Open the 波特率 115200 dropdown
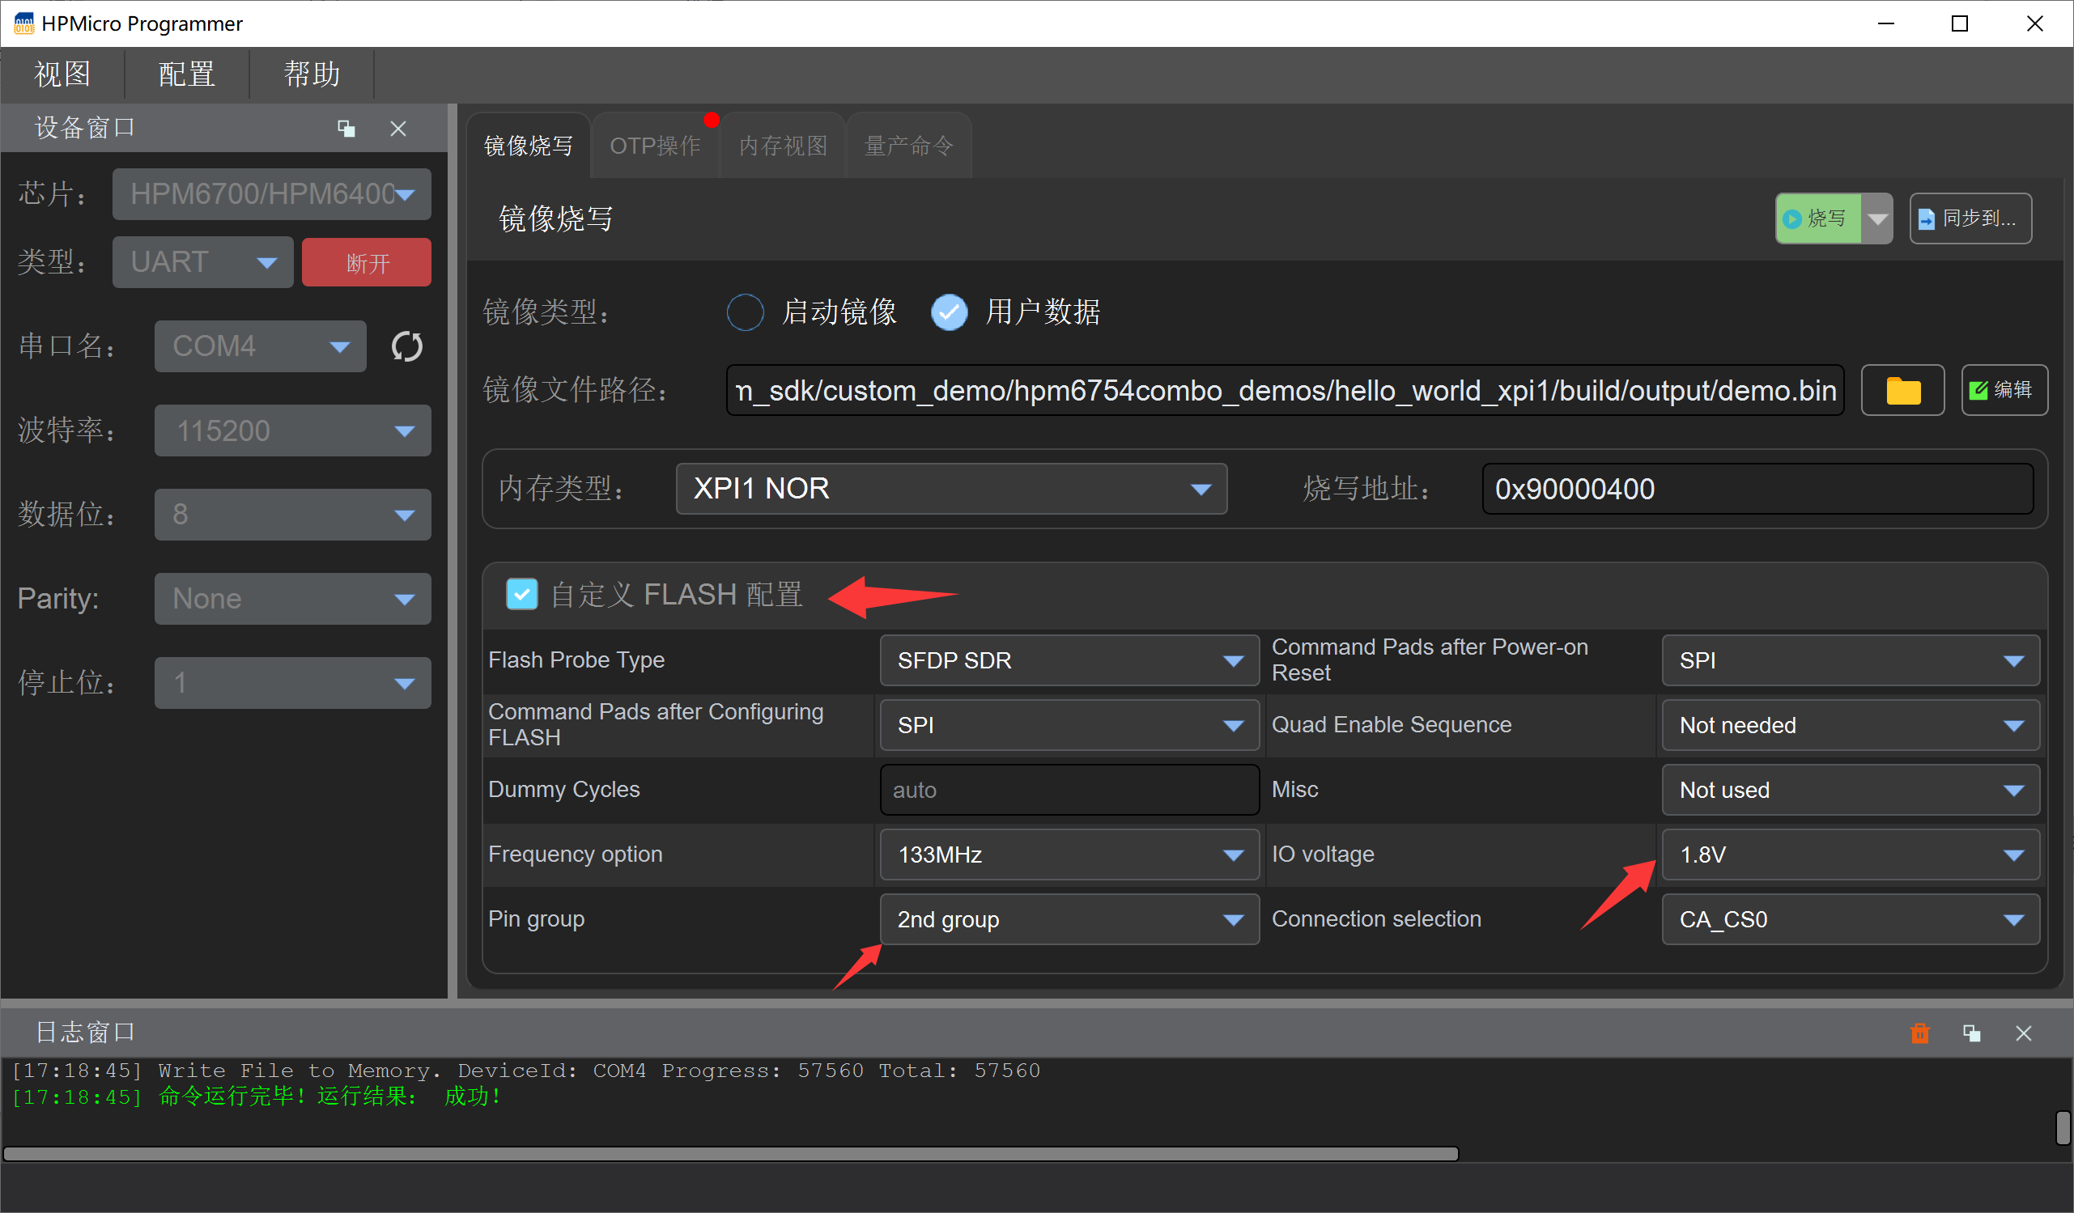2074x1213 pixels. (x=292, y=430)
